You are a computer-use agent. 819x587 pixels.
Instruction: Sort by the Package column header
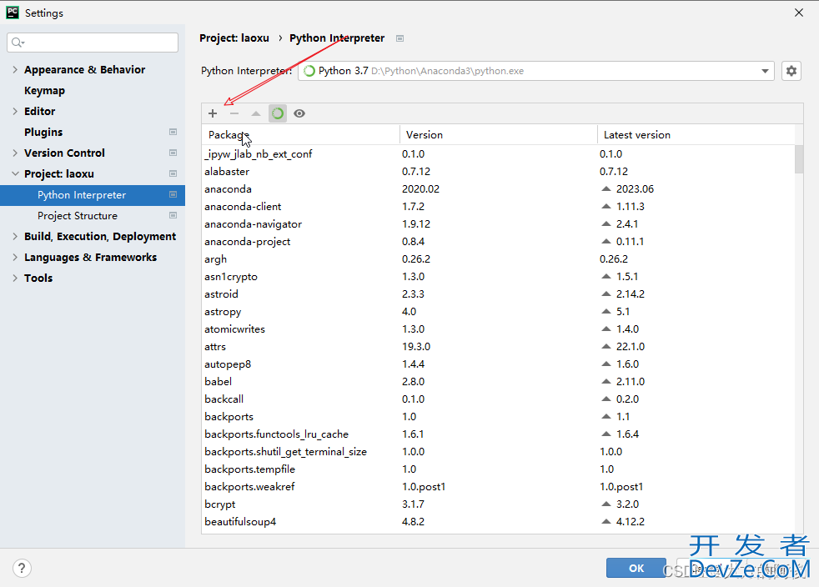click(300, 135)
